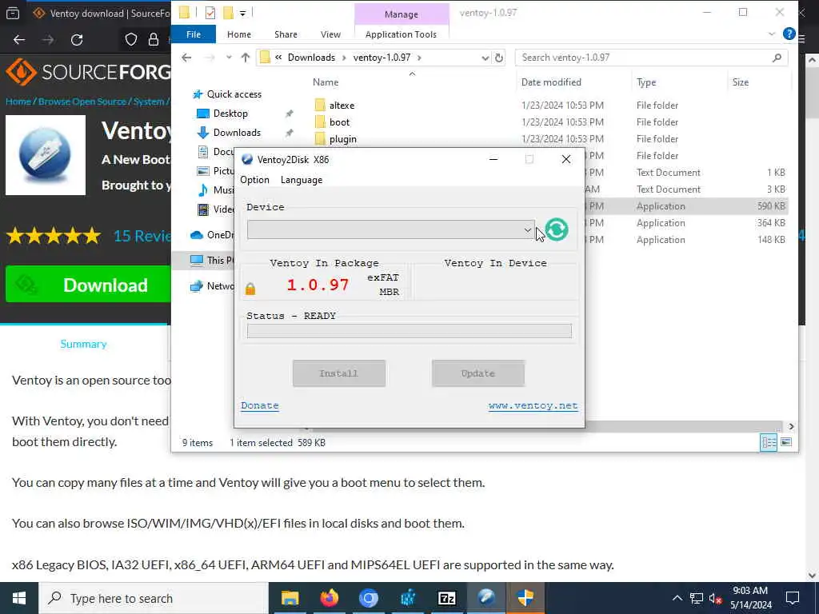The image size is (819, 614).
Task: Select Quick access in navigation pane
Action: pos(234,94)
